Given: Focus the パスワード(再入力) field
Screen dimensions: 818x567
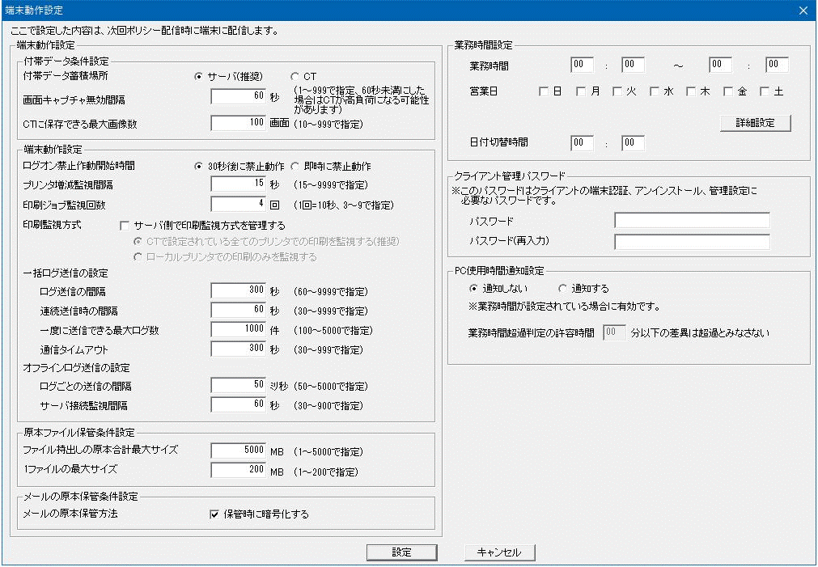Looking at the screenshot, I should tap(692, 242).
